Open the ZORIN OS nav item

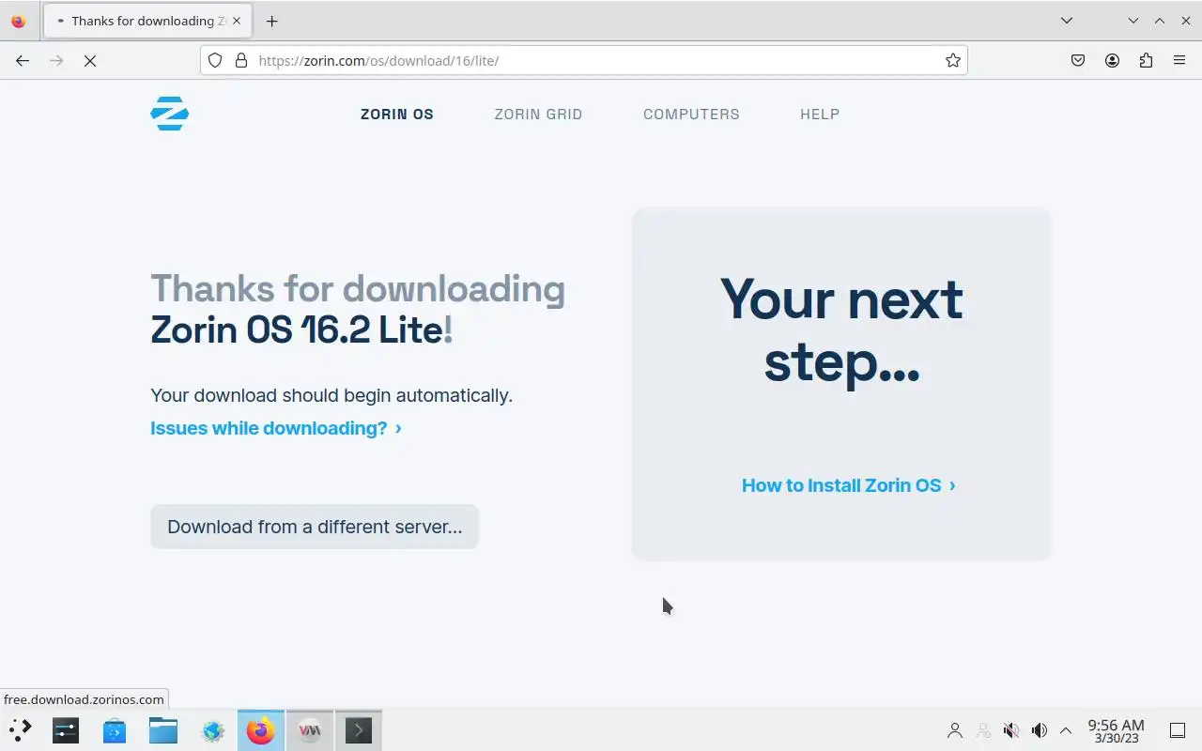(x=397, y=114)
